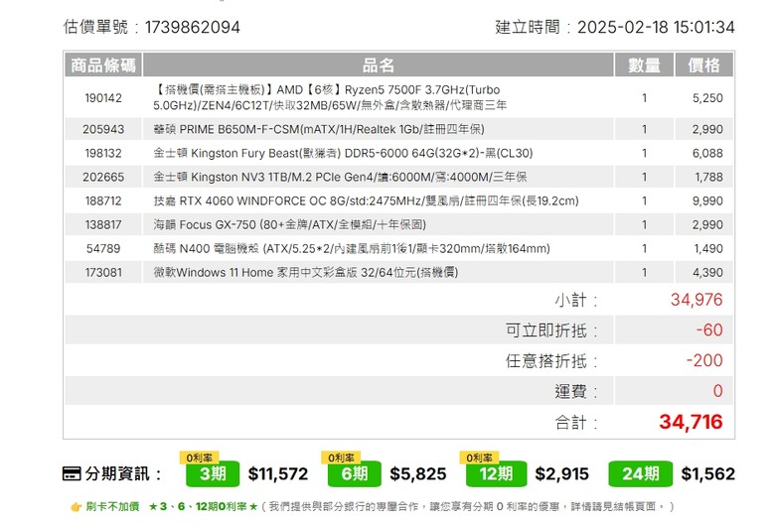Click the creation time 2025-02-18 15:01:34

(656, 27)
